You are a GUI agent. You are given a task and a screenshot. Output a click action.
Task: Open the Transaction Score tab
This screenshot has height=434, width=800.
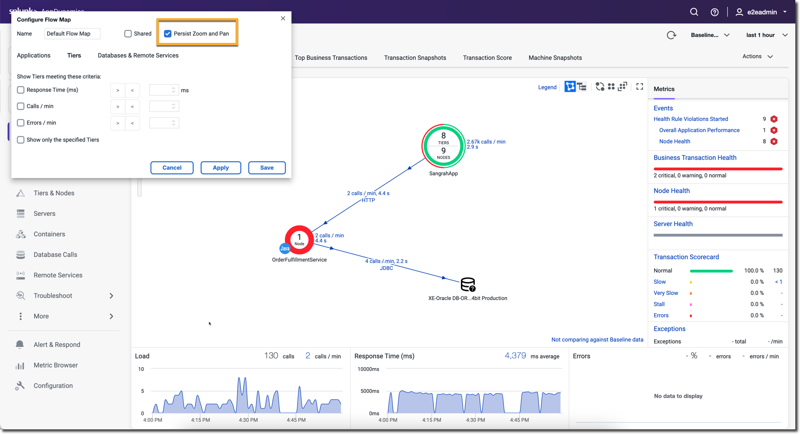(x=488, y=58)
